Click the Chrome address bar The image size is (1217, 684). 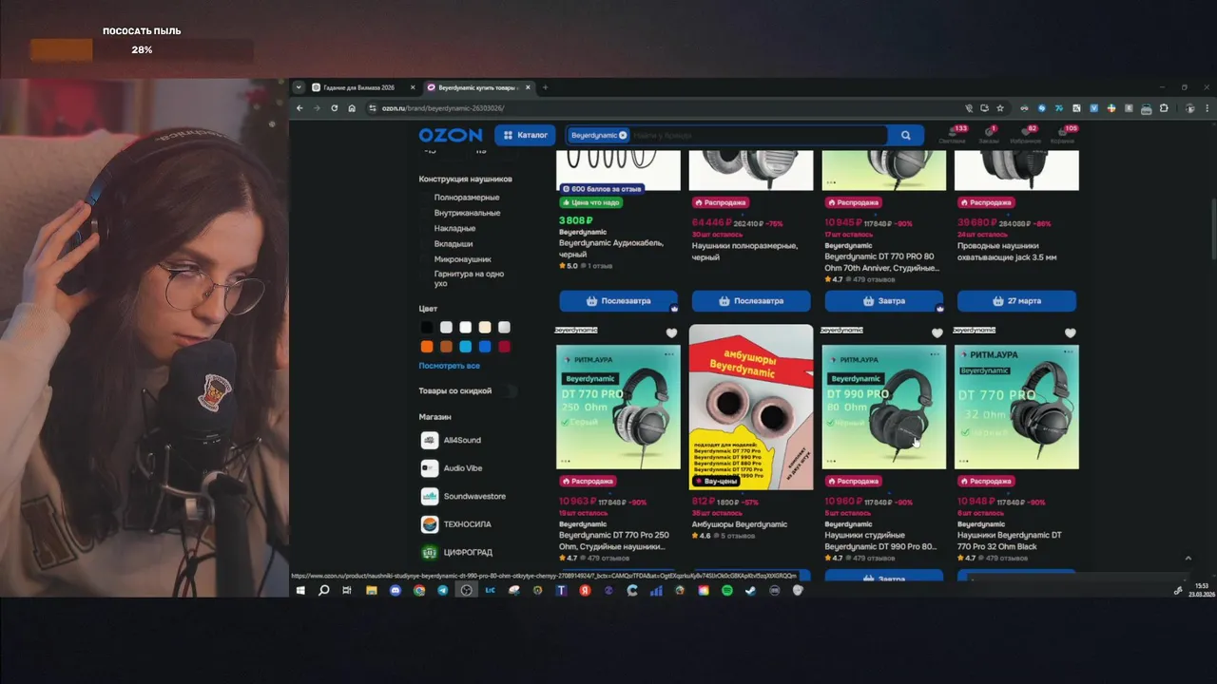666,108
